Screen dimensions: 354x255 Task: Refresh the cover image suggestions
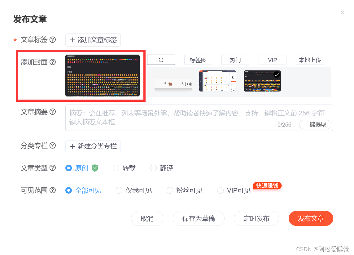161,60
